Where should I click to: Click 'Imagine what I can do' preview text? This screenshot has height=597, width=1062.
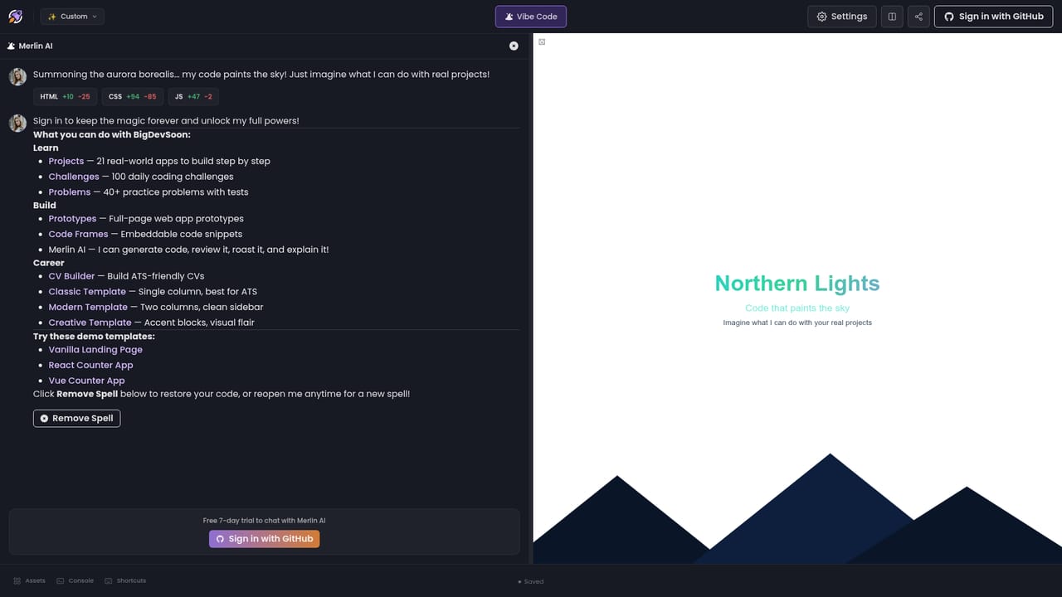click(797, 323)
